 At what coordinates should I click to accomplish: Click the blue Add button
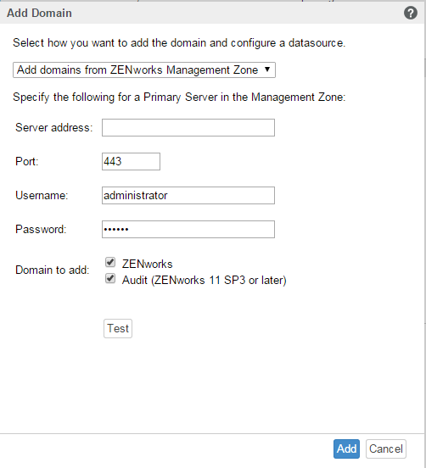pyautogui.click(x=346, y=448)
